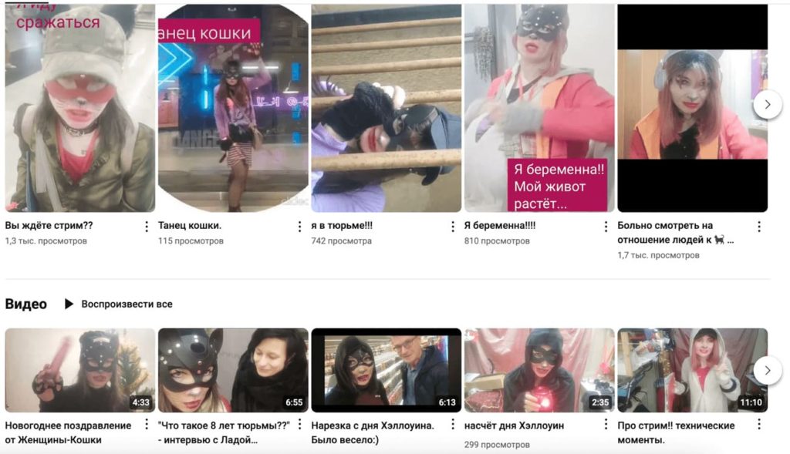Image resolution: width=790 pixels, height=454 pixels.
Task: Show next shorts with right arrow
Action: pyautogui.click(x=768, y=105)
